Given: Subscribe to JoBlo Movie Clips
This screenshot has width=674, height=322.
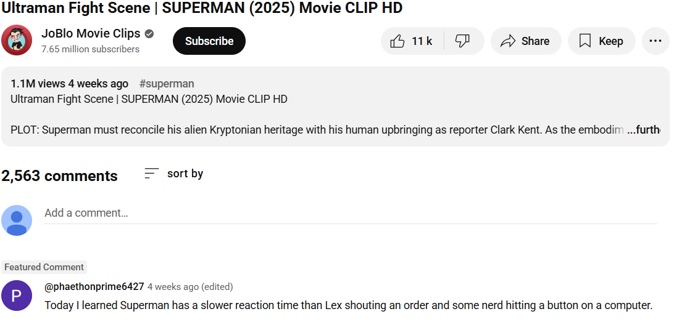Looking at the screenshot, I should [x=209, y=41].
